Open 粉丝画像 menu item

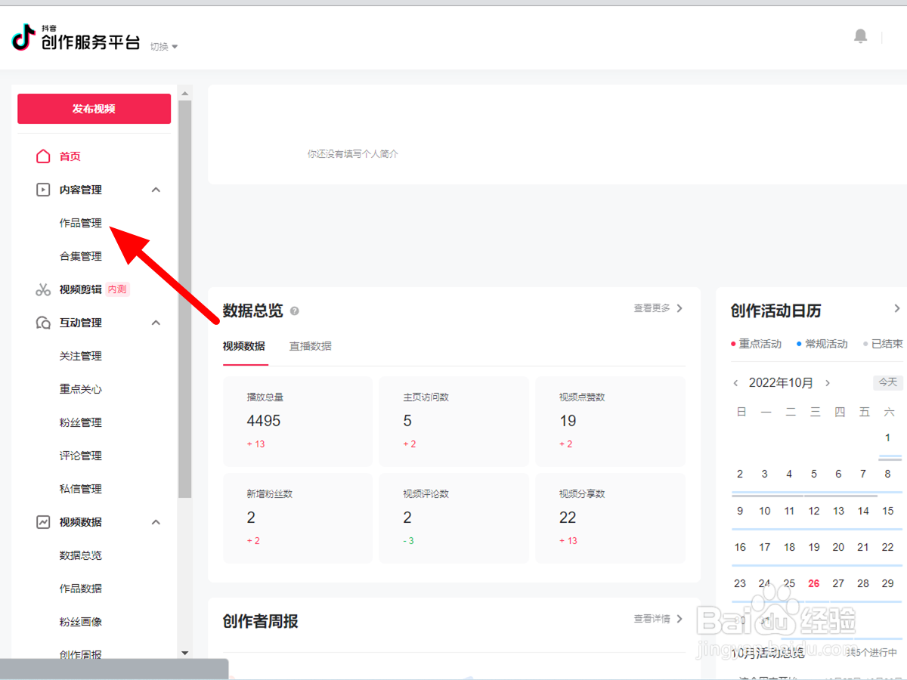tap(81, 622)
